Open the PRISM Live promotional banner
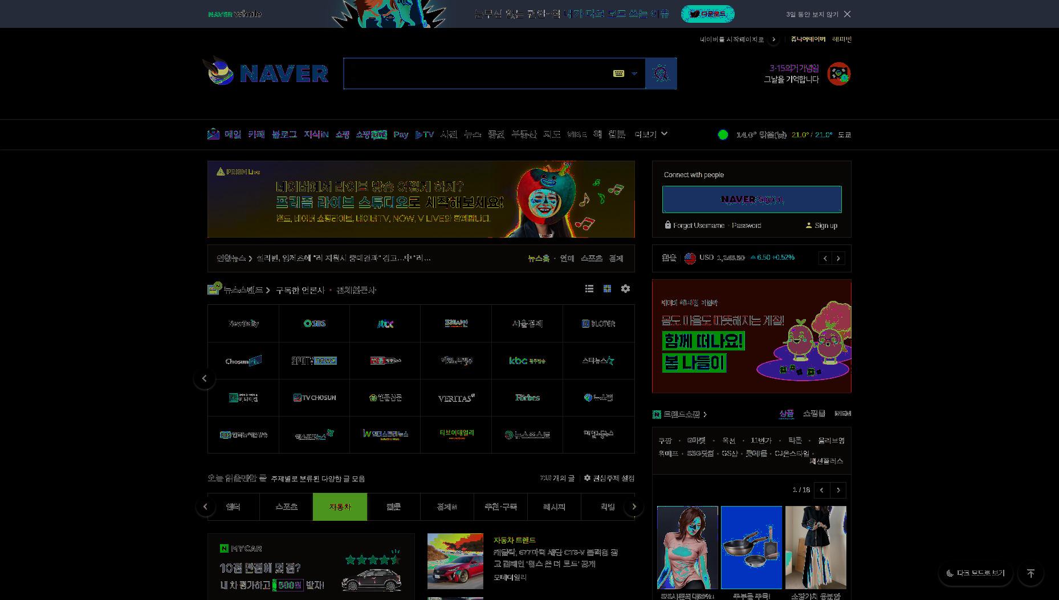Screen dimensions: 1059x600 pyautogui.click(x=421, y=199)
